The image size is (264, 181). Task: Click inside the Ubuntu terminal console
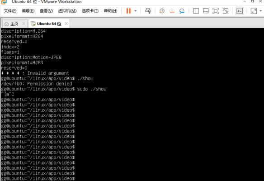point(132,105)
